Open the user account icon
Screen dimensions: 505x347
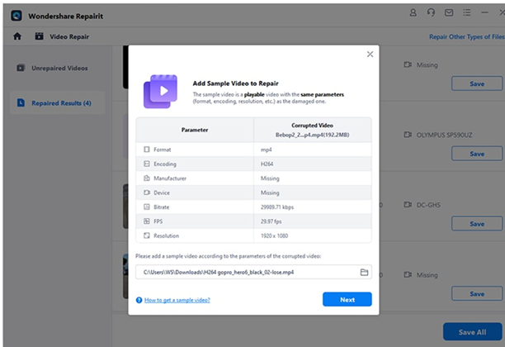click(413, 14)
